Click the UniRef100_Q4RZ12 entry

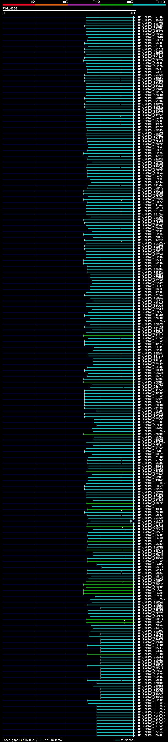click(x=151, y=344)
